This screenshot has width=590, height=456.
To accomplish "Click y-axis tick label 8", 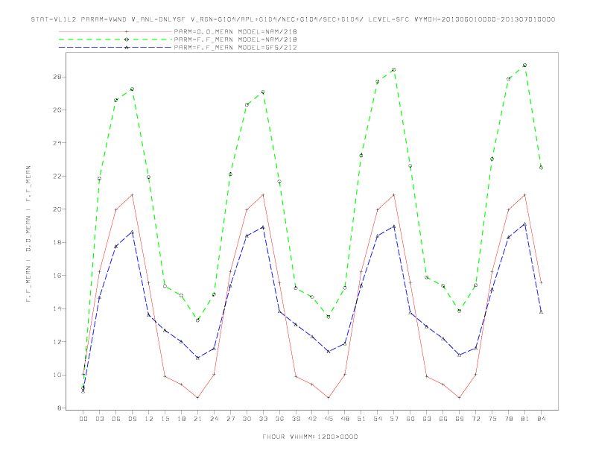I will pos(60,408).
